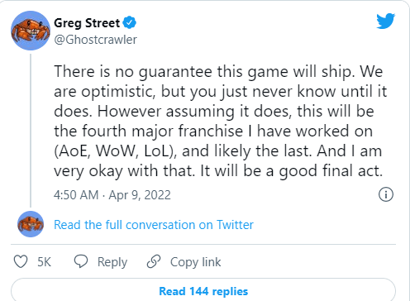Open Read the full conversation on Twitter
The image size is (410, 301).
[x=154, y=225]
